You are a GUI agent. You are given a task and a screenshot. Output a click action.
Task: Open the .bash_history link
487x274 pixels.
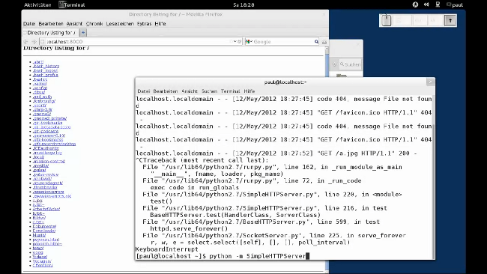(46, 66)
